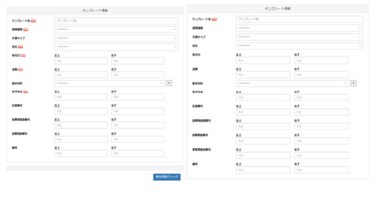The height and width of the screenshot is (197, 376).
Task: Click the plus button beside 勘定科目 in right form
Action: pyautogui.click(x=353, y=83)
